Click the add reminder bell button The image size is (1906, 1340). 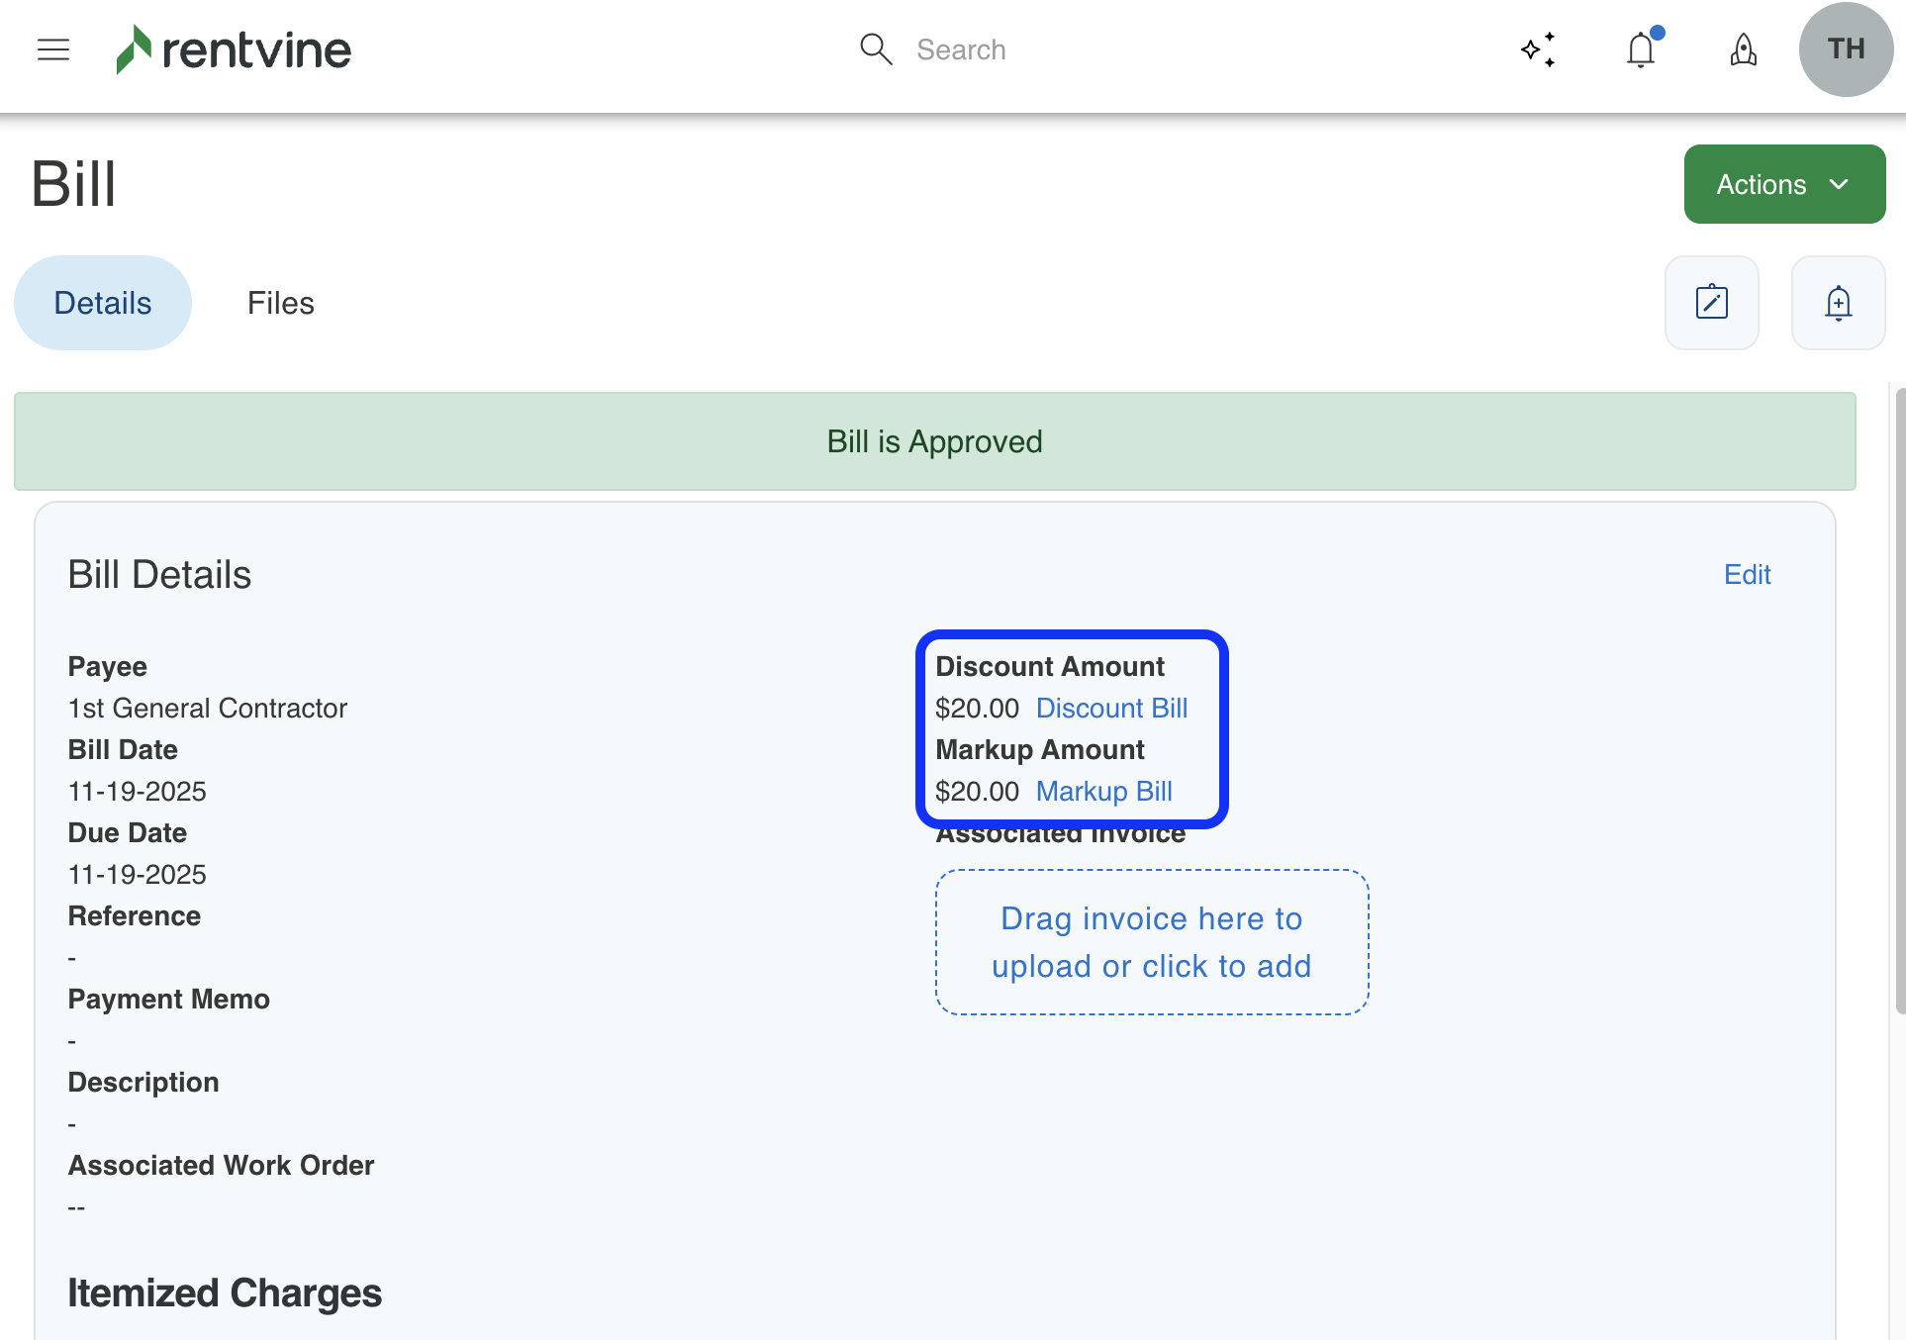click(x=1839, y=303)
